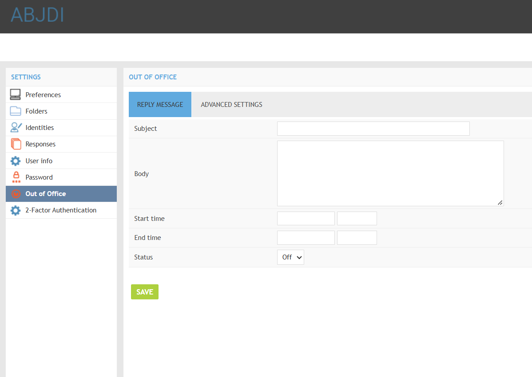Click the Body textarea resize handle
Viewport: 532px width, 377px height.
[x=500, y=203]
